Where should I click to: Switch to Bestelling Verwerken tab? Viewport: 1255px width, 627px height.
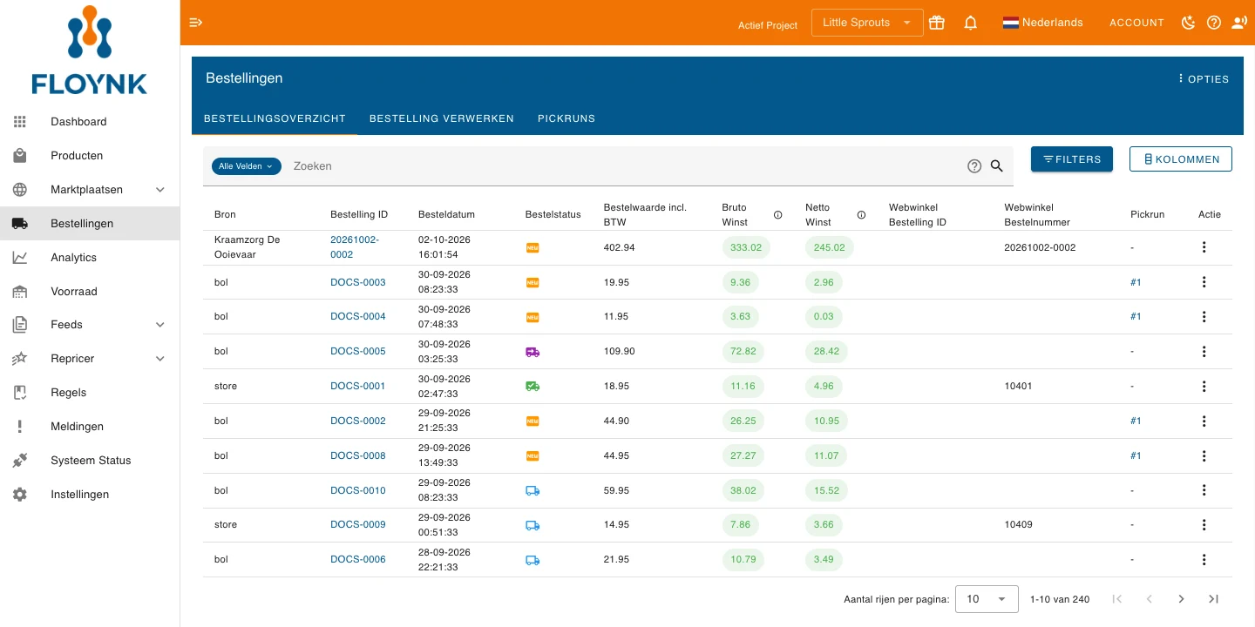coord(442,118)
